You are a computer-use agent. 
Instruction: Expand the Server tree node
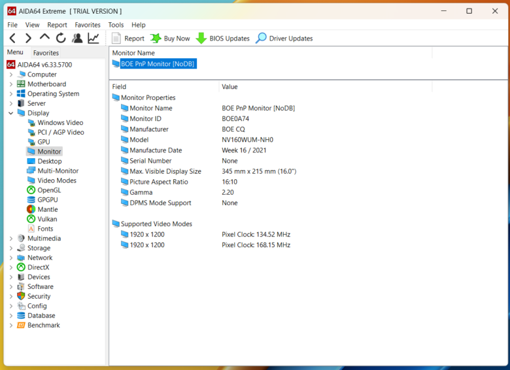pos(11,103)
